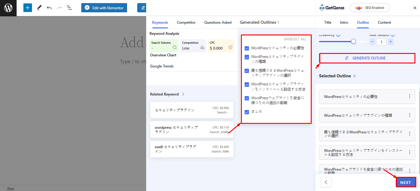Toggle the まとめ checkbox
The image size is (420, 191).
[247, 112]
